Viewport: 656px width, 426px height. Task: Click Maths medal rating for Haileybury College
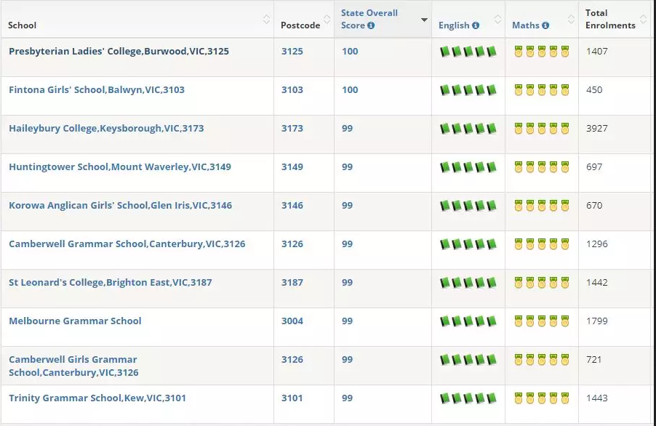(542, 129)
